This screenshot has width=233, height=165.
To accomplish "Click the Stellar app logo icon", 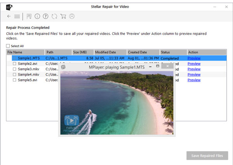I will click(x=9, y=6).
